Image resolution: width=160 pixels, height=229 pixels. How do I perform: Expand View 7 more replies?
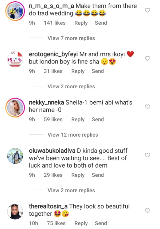(71, 38)
